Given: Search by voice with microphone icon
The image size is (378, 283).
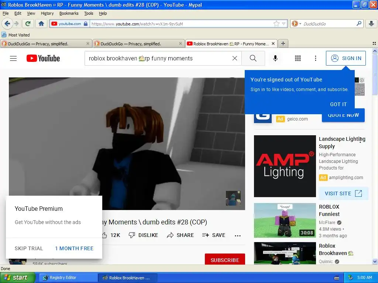Looking at the screenshot, I should click(275, 58).
